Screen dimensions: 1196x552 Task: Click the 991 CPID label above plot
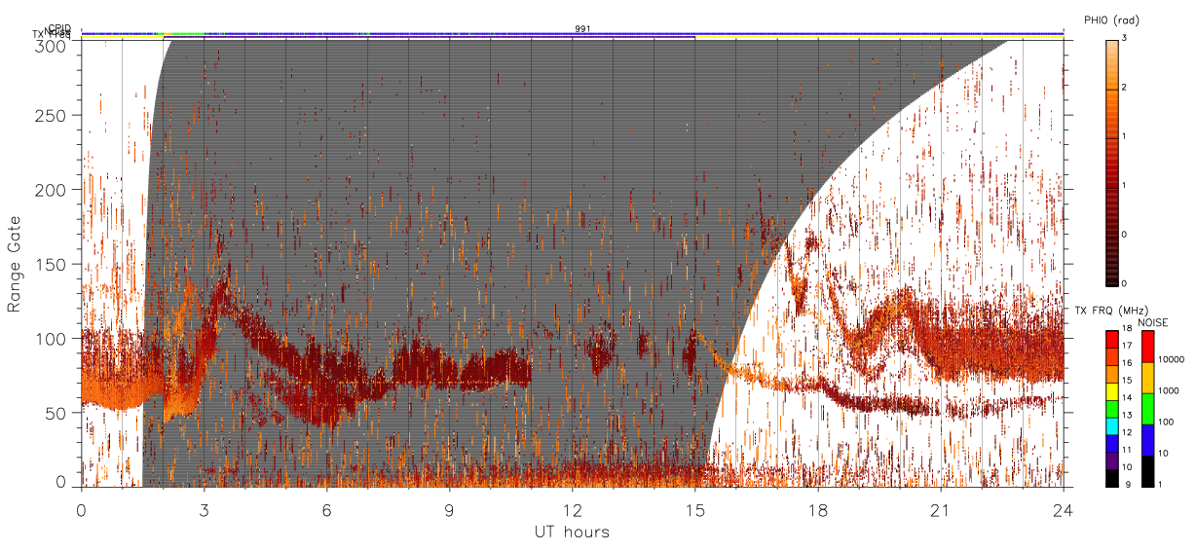click(x=582, y=29)
